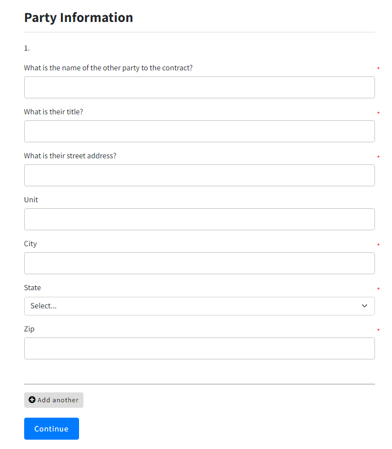This screenshot has height=449, width=392.
Task: Click the "What is their title?" label
Action: pyautogui.click(x=54, y=112)
